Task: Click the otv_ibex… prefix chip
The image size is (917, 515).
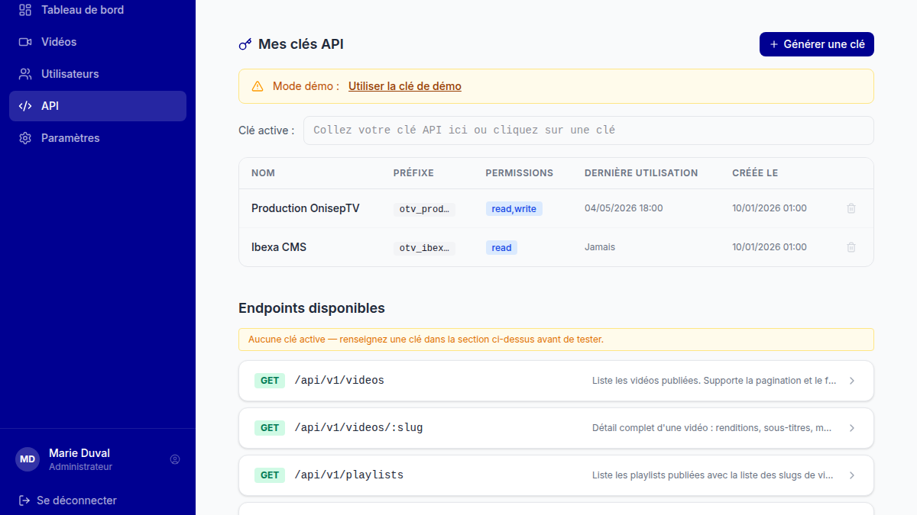Action: [424, 248]
